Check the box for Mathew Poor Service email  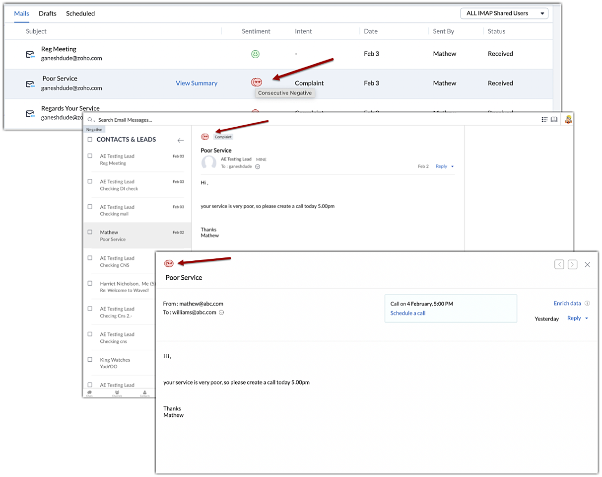click(x=90, y=232)
